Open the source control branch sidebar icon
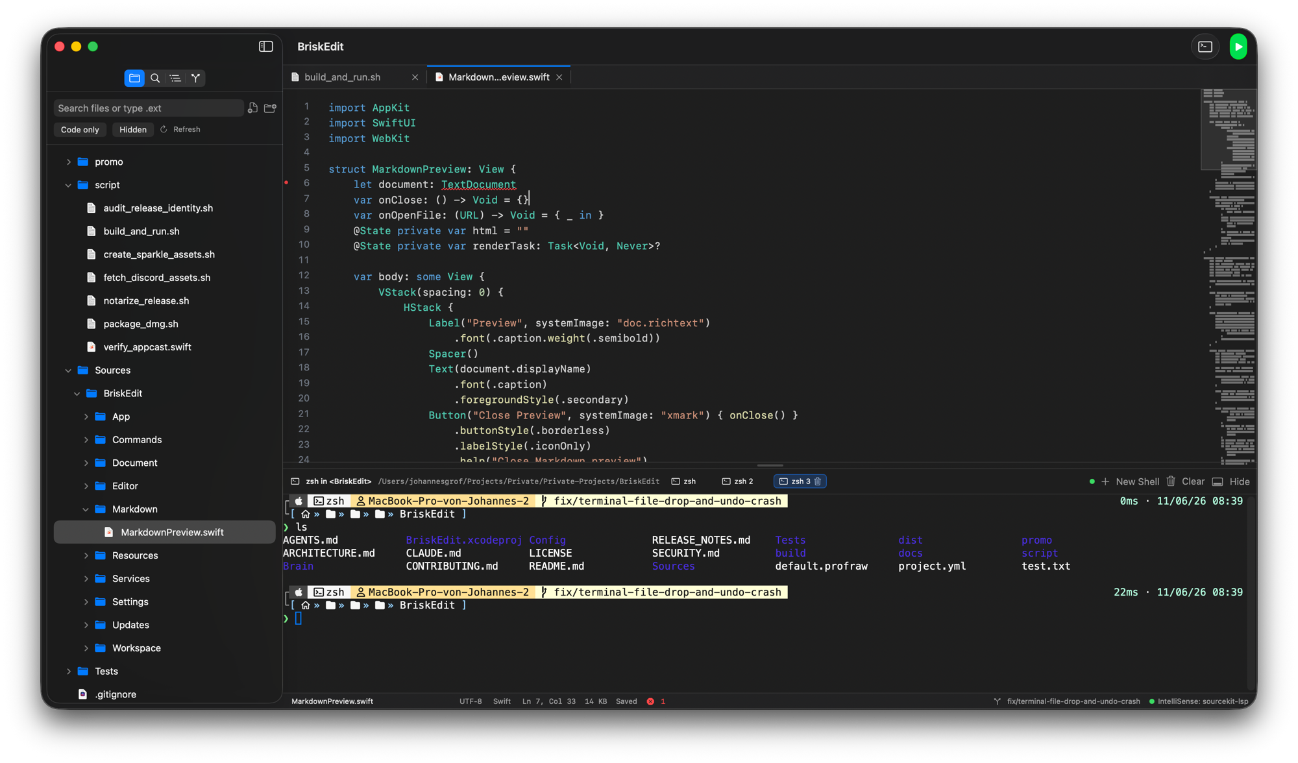This screenshot has height=763, width=1298. [x=195, y=78]
